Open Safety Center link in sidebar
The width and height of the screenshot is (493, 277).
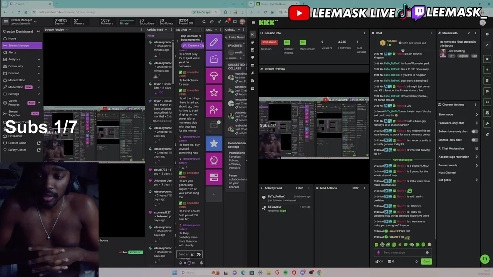(22, 150)
